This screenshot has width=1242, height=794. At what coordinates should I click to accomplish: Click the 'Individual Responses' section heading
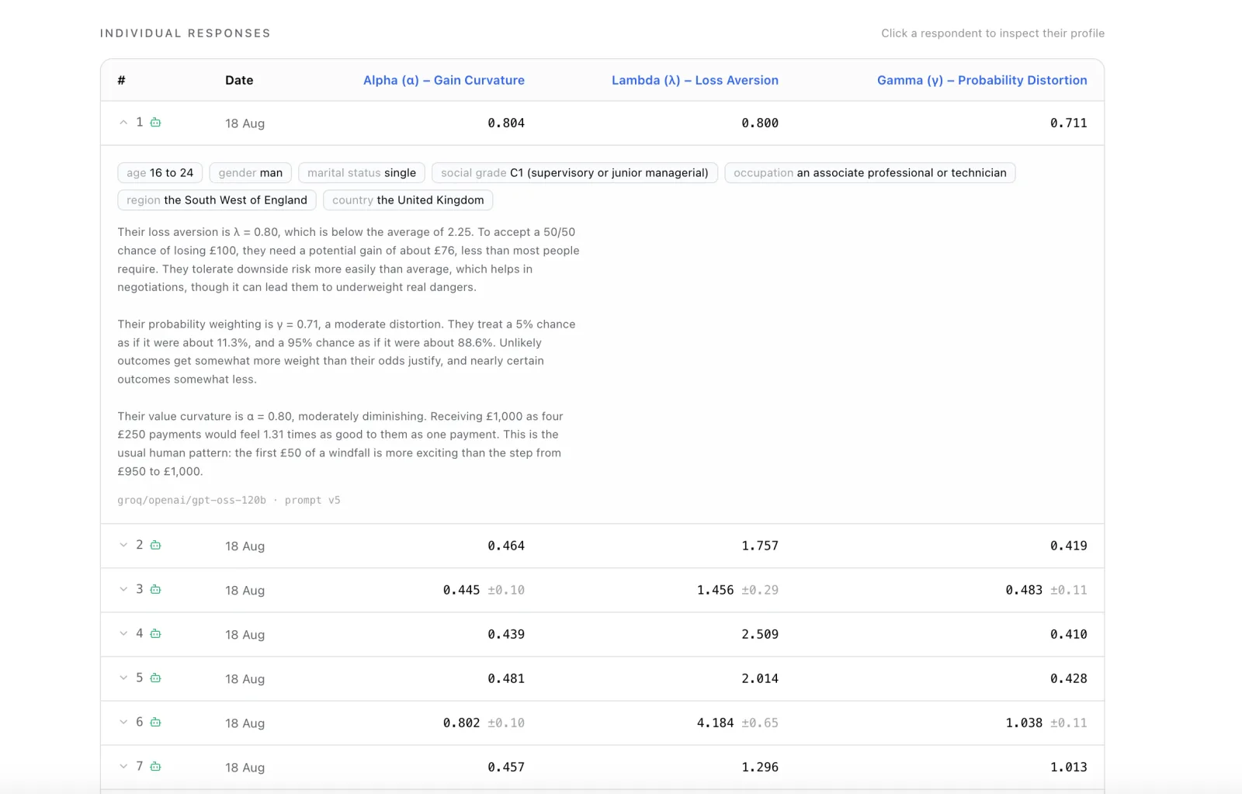186,33
